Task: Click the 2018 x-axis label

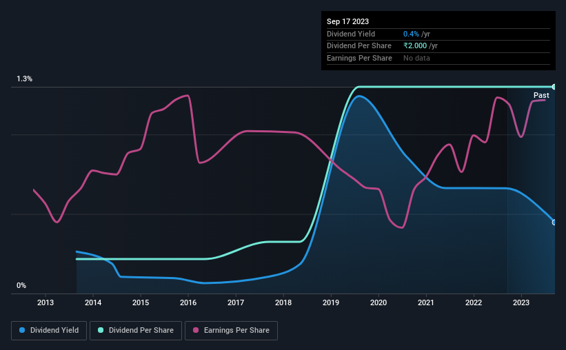Action: 283,302
